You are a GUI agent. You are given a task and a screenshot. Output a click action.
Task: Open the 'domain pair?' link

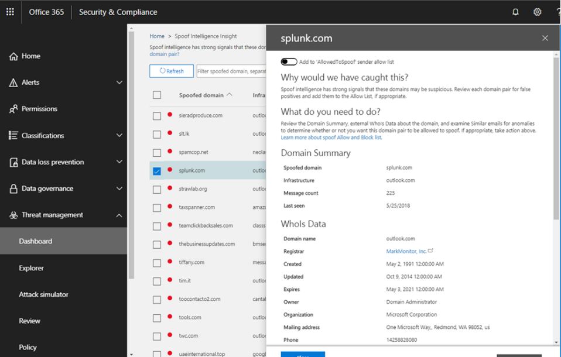click(164, 54)
